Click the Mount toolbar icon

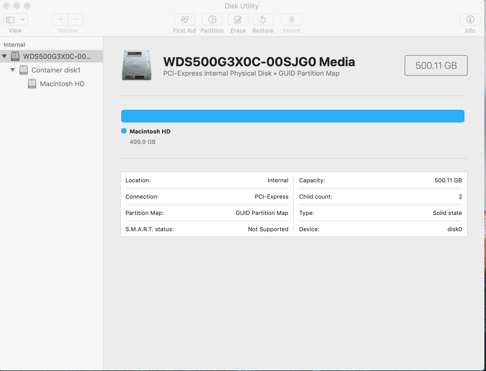tap(292, 20)
